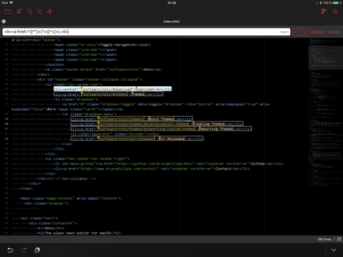Click the div class="hero" line

[39, 218]
